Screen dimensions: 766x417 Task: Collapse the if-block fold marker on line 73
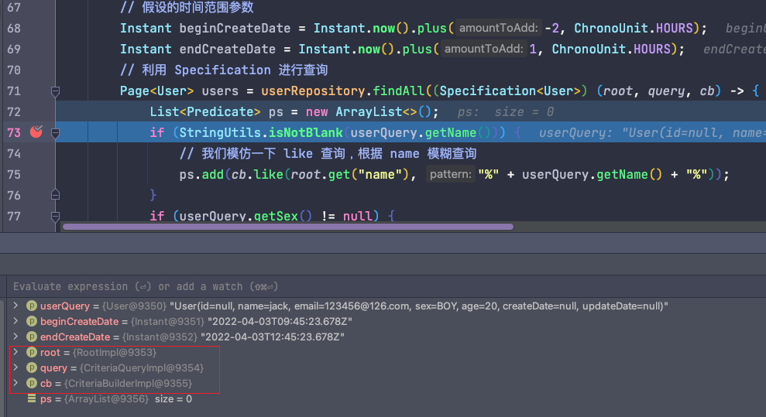click(55, 132)
